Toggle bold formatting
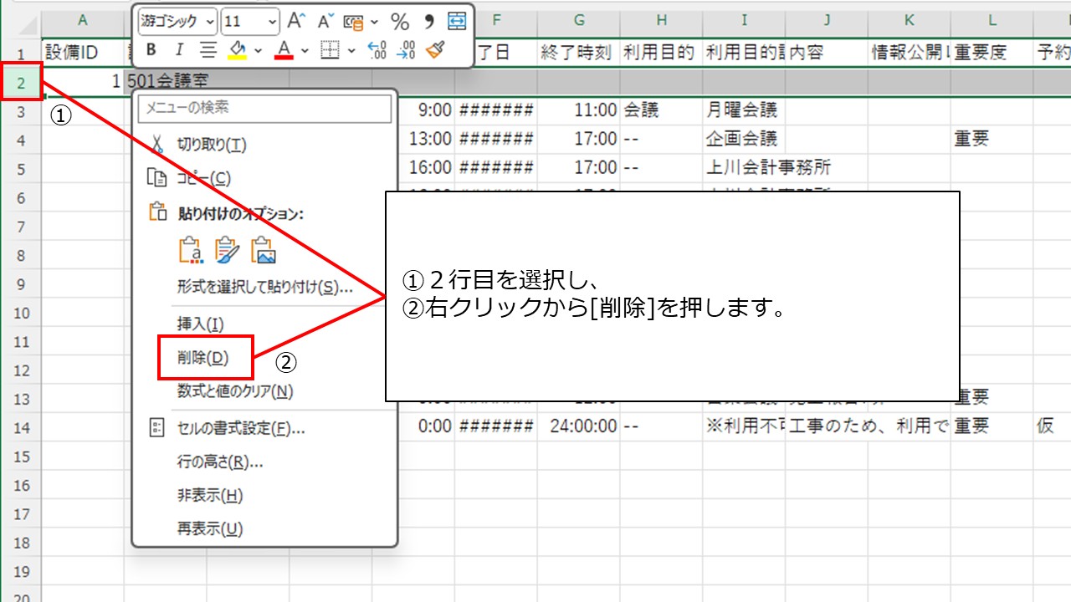 (x=151, y=50)
